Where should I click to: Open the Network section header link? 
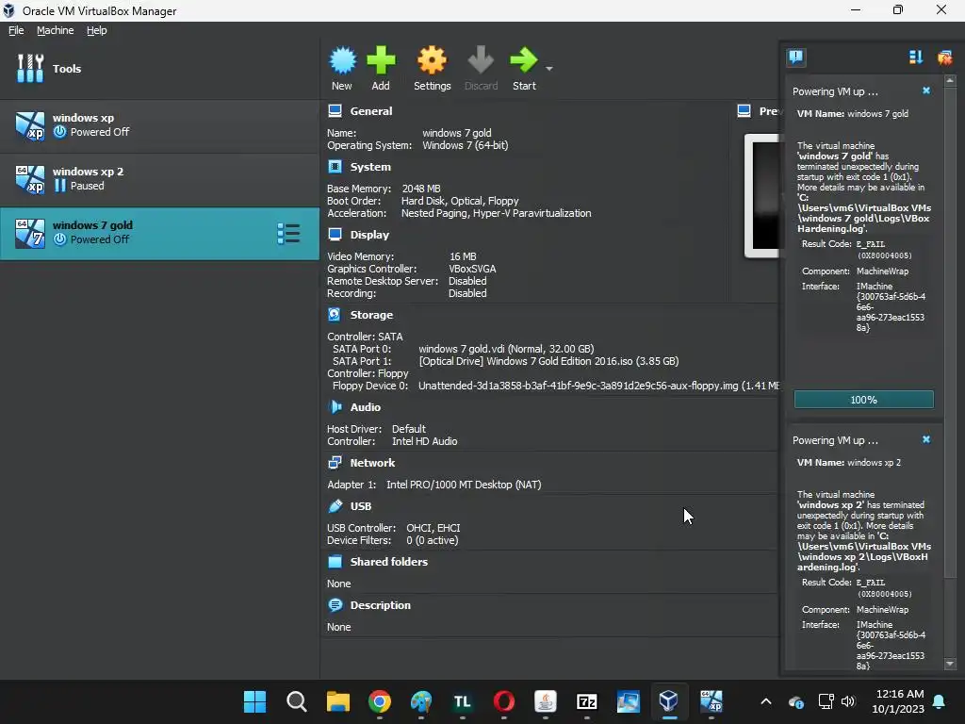372,462
